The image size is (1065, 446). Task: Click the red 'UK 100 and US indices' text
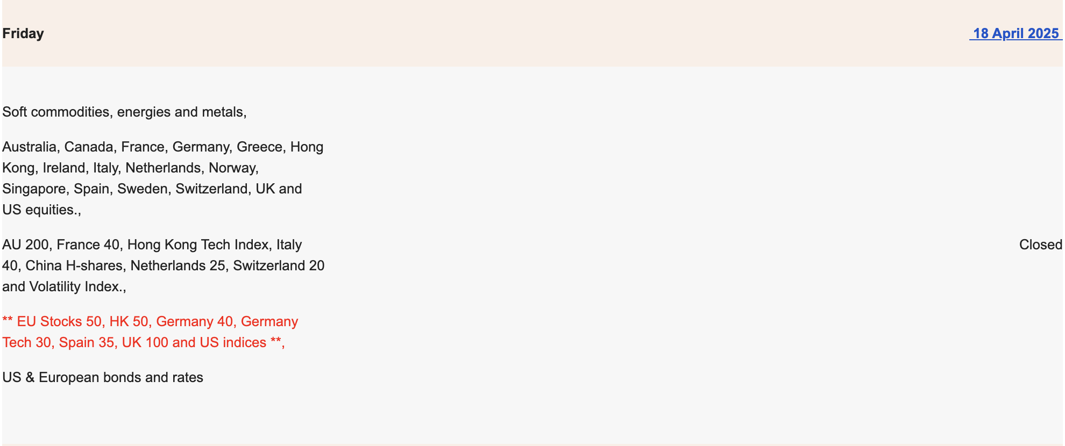(194, 342)
